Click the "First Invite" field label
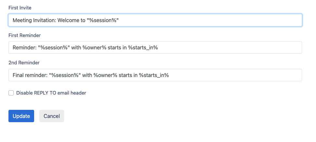Viewport: 316px width, 142px height. [x=20, y=7]
